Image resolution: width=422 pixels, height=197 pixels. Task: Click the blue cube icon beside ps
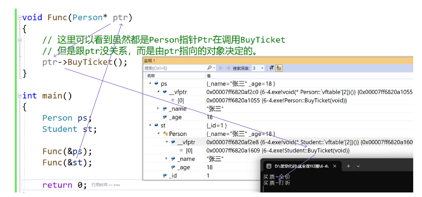click(156, 83)
